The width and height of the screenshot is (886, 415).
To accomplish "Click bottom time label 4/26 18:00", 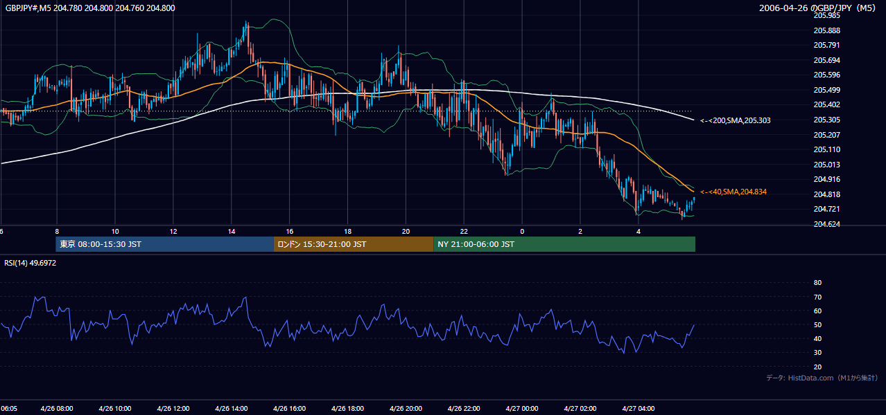I will pyautogui.click(x=348, y=409).
